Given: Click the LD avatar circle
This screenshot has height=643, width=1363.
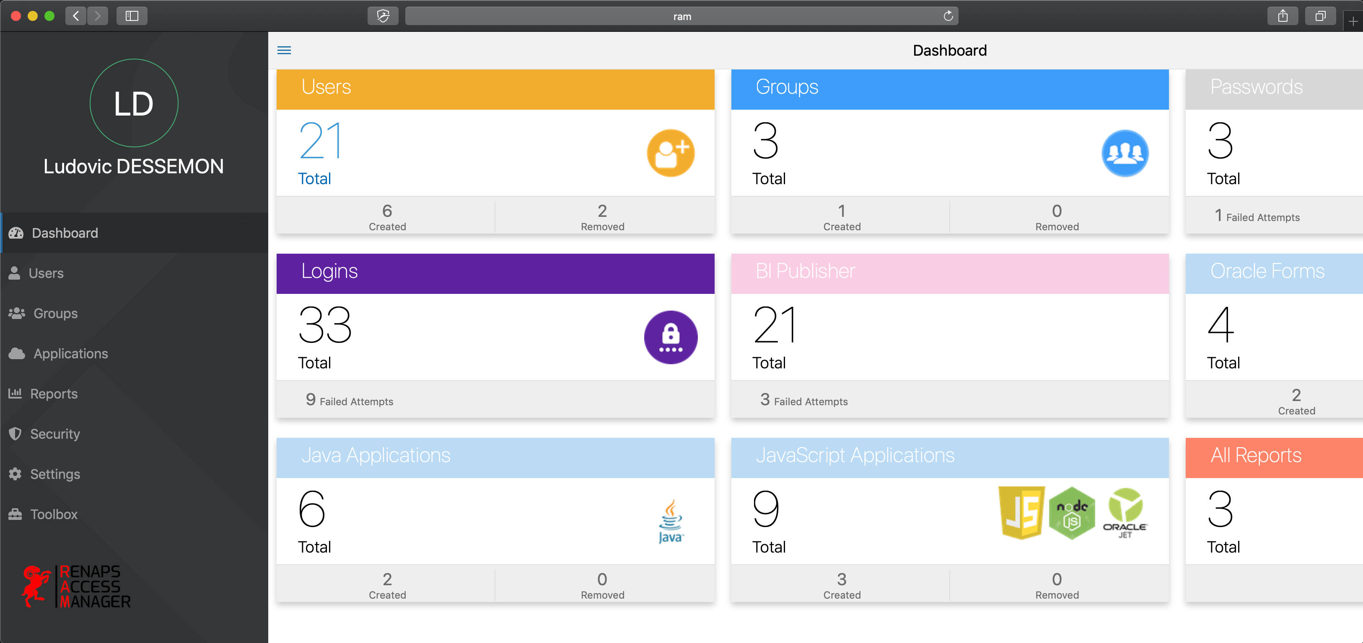Looking at the screenshot, I should (134, 103).
